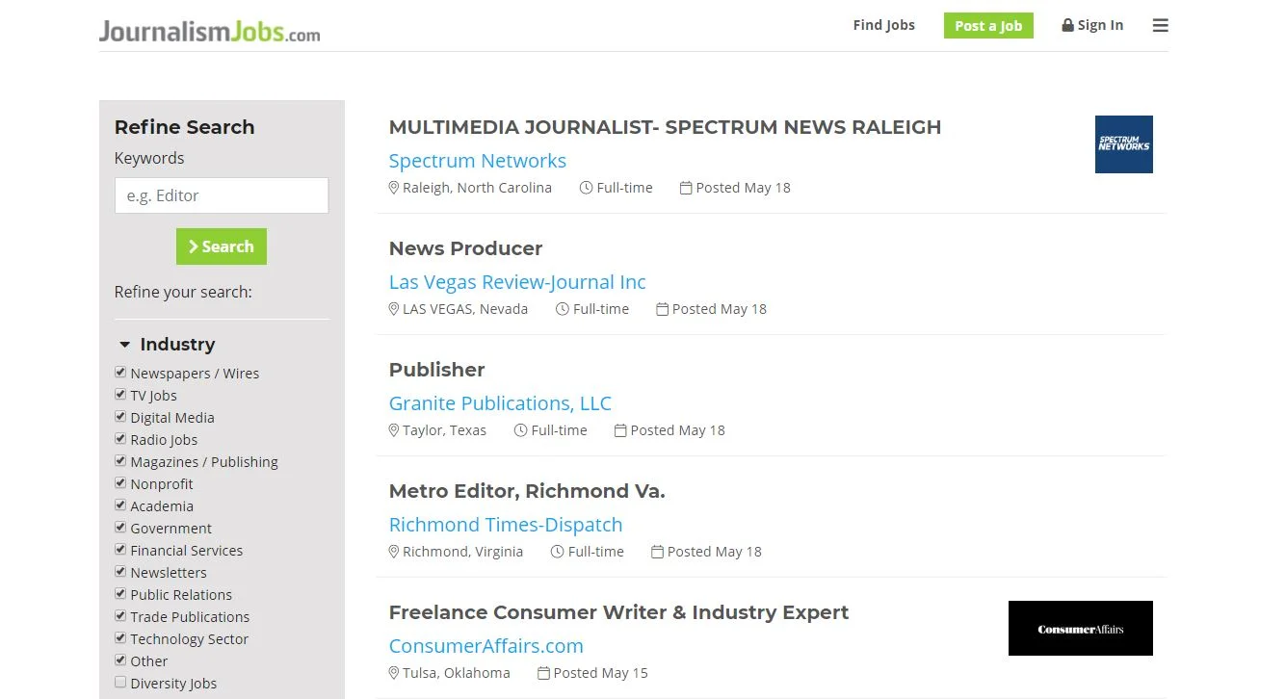Disable the Nonprofit industry filter
Viewport: 1286px width, 699px height.
(120, 483)
